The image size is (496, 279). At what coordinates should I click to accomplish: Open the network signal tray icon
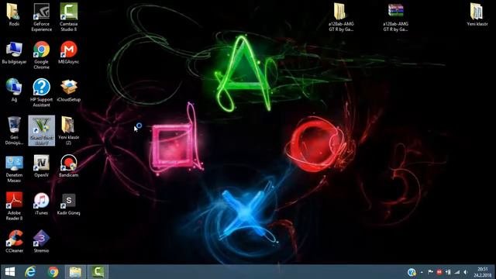(x=457, y=272)
